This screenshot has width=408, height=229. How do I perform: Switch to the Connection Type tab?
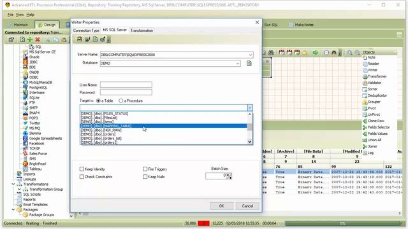click(x=86, y=31)
